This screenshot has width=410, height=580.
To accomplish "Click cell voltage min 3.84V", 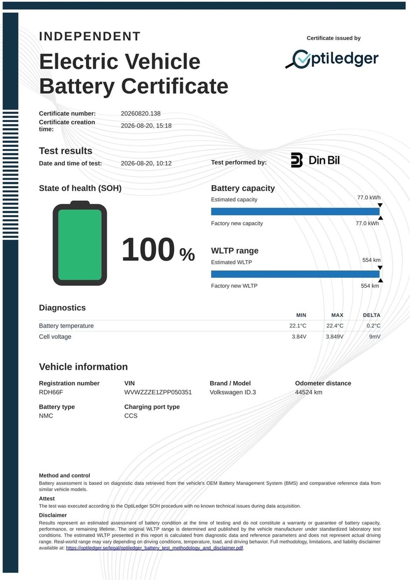I will coord(299,337).
